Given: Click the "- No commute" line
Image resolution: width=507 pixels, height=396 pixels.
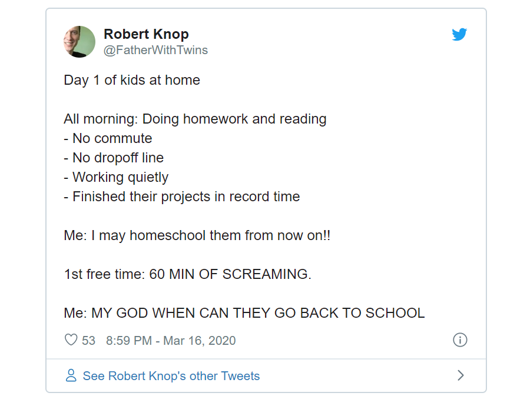Looking at the screenshot, I should pos(108,138).
